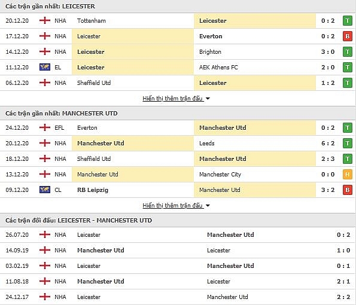Click the orange H badge for Manchester City draw

pyautogui.click(x=348, y=174)
